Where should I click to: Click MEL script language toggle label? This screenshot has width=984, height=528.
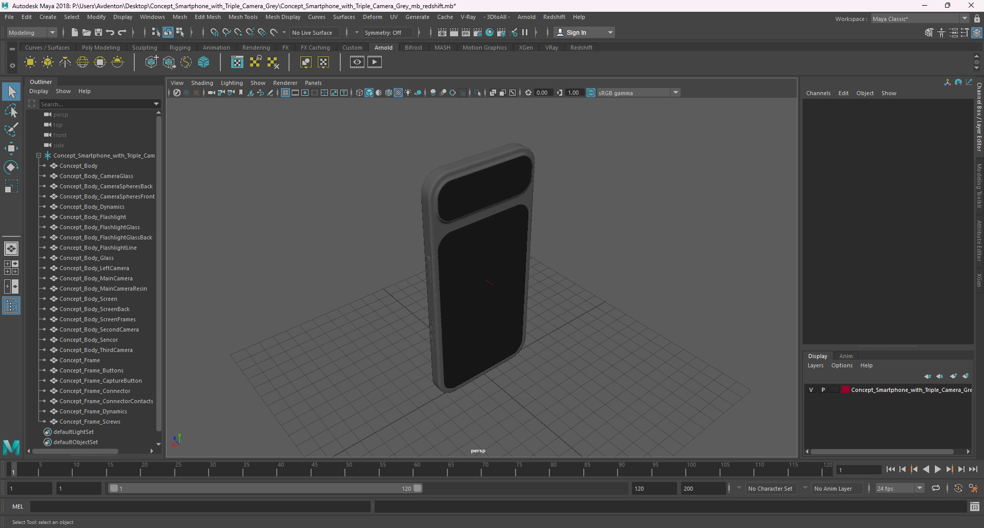coord(18,507)
